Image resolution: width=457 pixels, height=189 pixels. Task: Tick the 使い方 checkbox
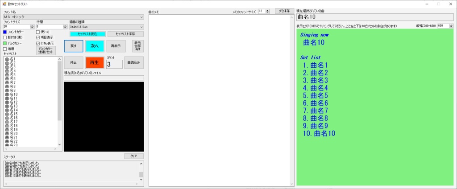tap(37, 32)
